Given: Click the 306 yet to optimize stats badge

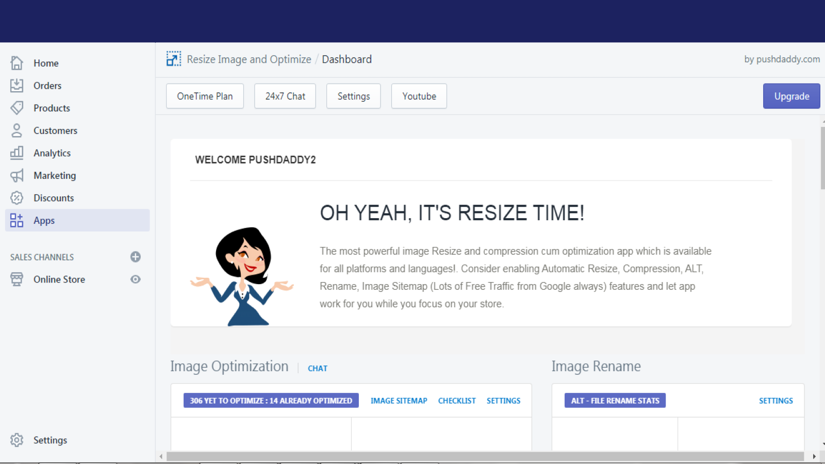Looking at the screenshot, I should pos(271,400).
